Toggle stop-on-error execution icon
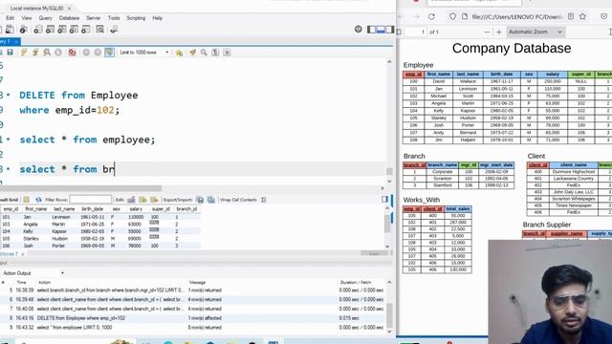612x344 pixels. (73, 53)
